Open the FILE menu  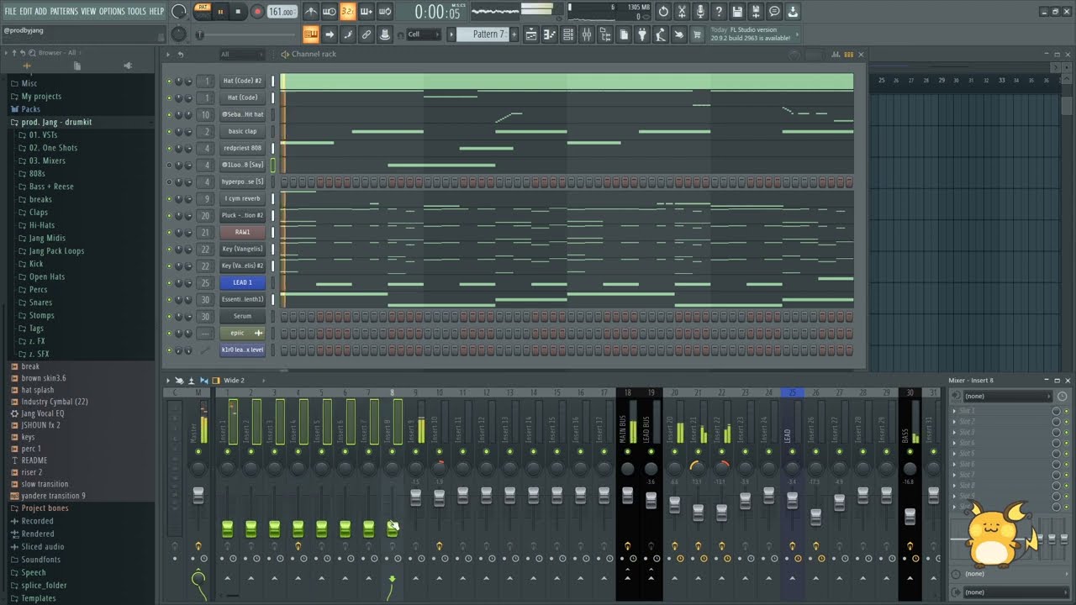(x=10, y=12)
